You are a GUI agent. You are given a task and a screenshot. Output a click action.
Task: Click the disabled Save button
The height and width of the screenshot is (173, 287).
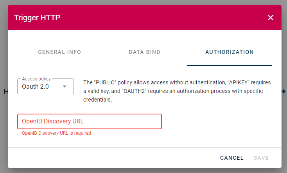(x=261, y=158)
